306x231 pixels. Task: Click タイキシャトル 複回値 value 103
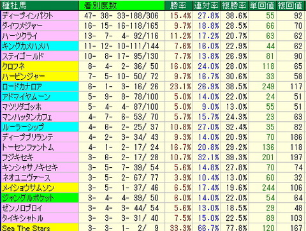click(296, 218)
